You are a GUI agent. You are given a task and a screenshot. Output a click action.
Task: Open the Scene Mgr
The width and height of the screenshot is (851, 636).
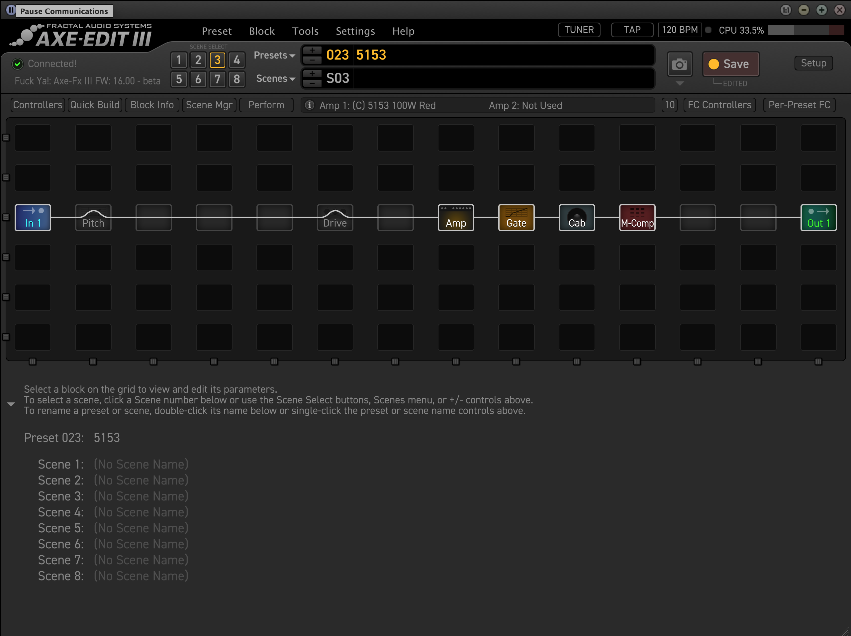(x=209, y=105)
